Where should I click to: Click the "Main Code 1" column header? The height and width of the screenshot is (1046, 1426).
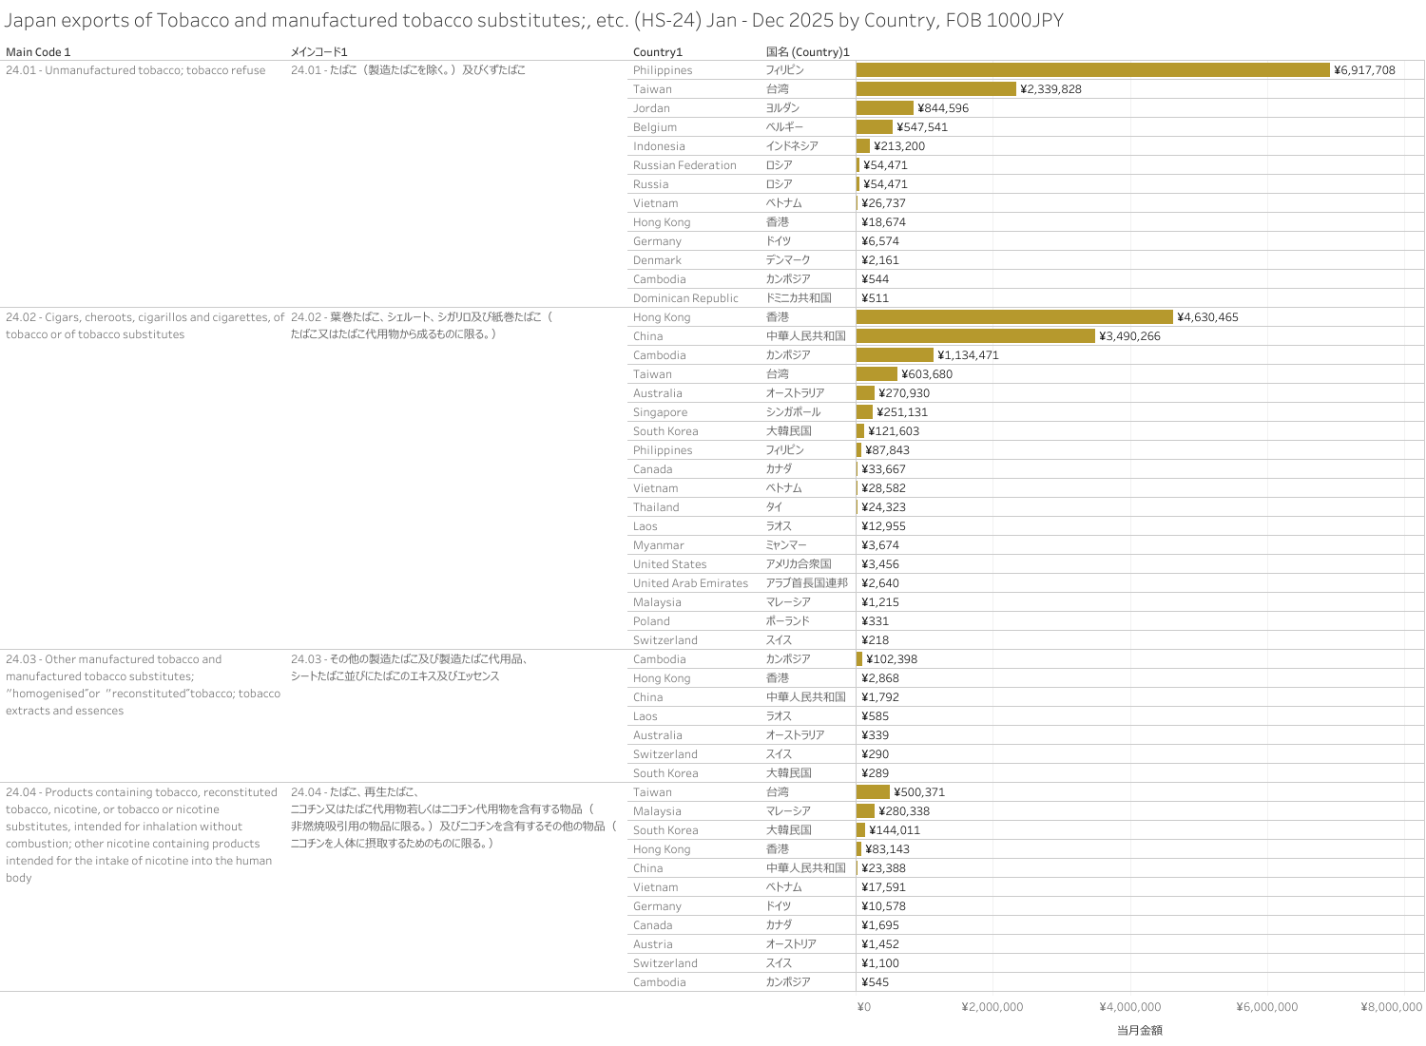point(38,52)
